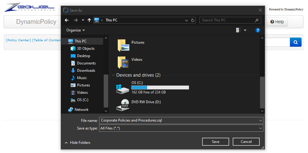Screen dimensions: 308x153
Task: Open the Organize menu
Action: [76, 30]
